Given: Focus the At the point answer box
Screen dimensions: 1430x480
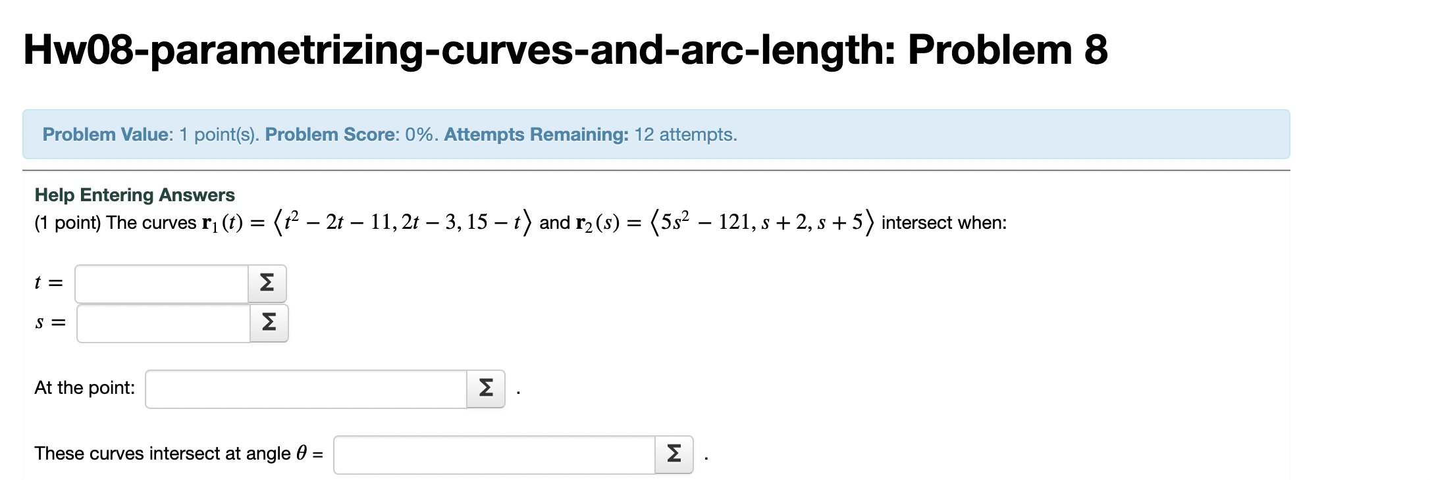Looking at the screenshot, I should 303,388.
